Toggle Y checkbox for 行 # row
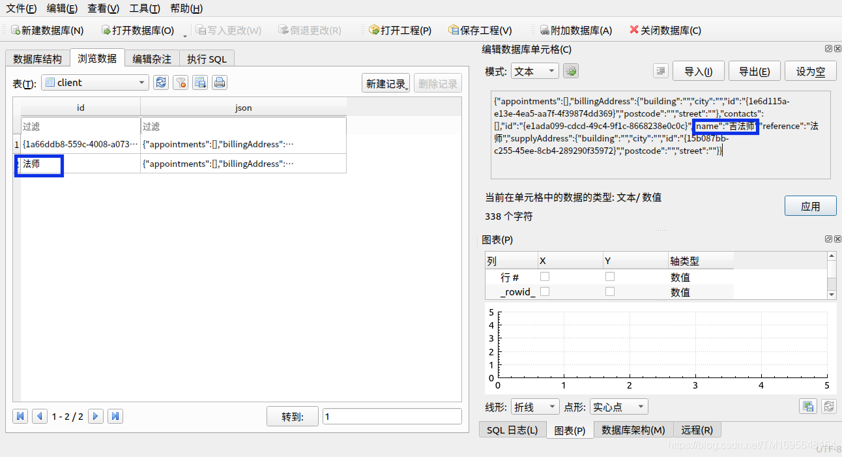This screenshot has width=842, height=457. 610,276
